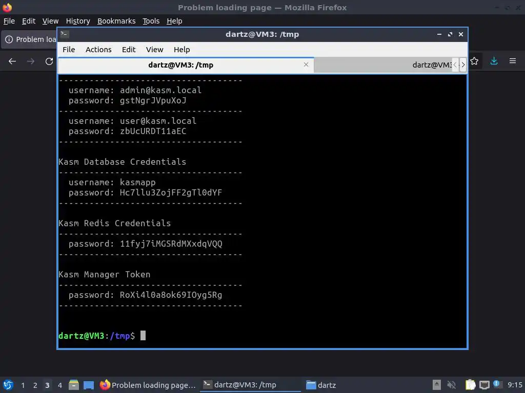Maximize the terminal window

[450, 34]
